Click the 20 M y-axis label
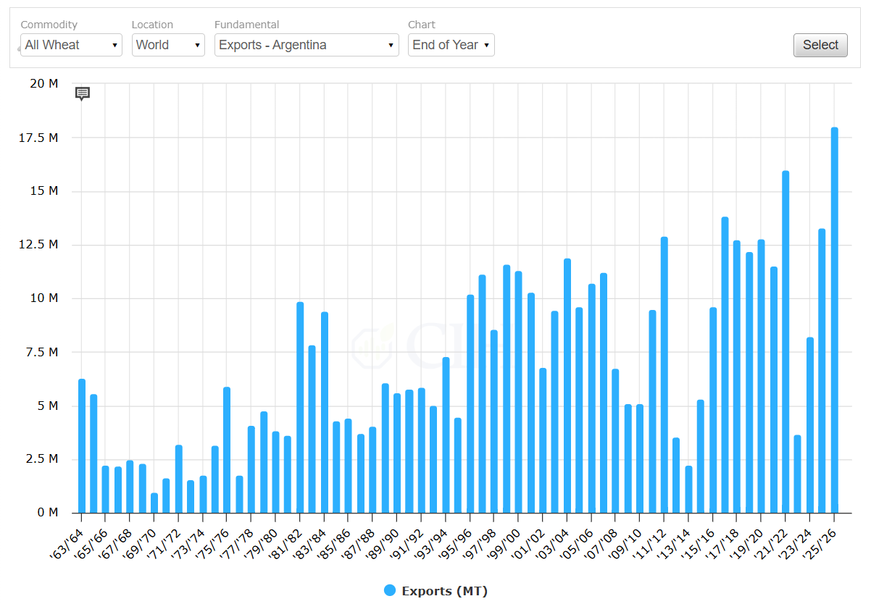This screenshot has height=604, width=871. 43,84
